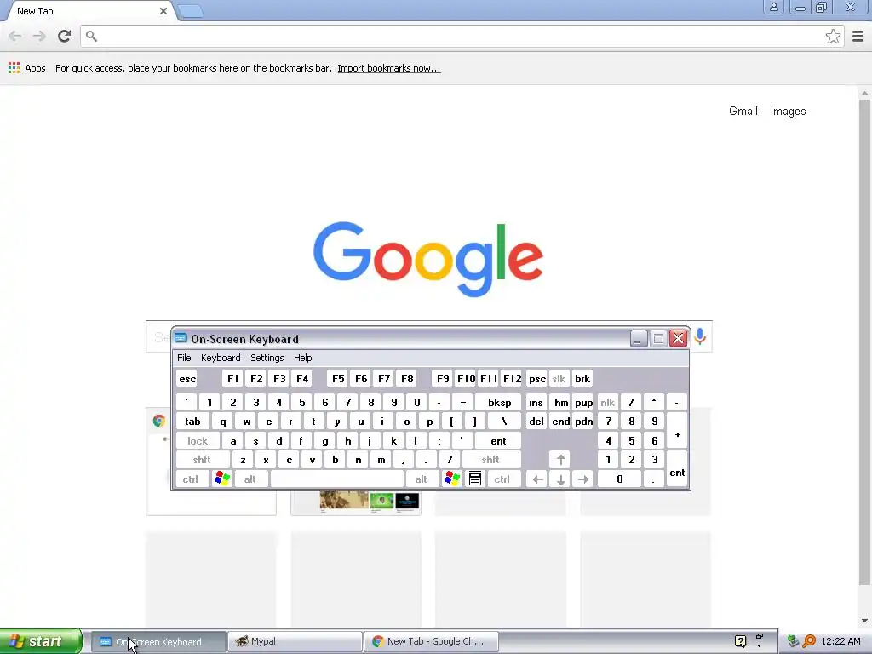Click the On-Screen Keyboard taskbar button
Viewport: 872px width, 654px height.
[158, 641]
